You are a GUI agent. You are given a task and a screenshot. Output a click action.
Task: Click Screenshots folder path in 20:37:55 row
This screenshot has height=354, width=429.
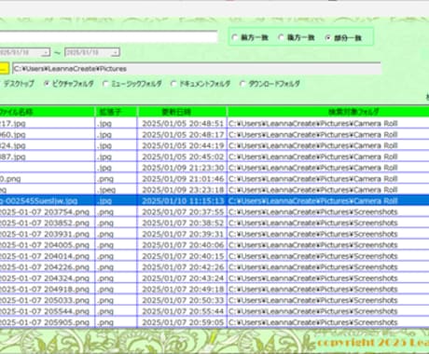[313, 212]
